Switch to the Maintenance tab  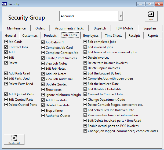click(x=16, y=28)
